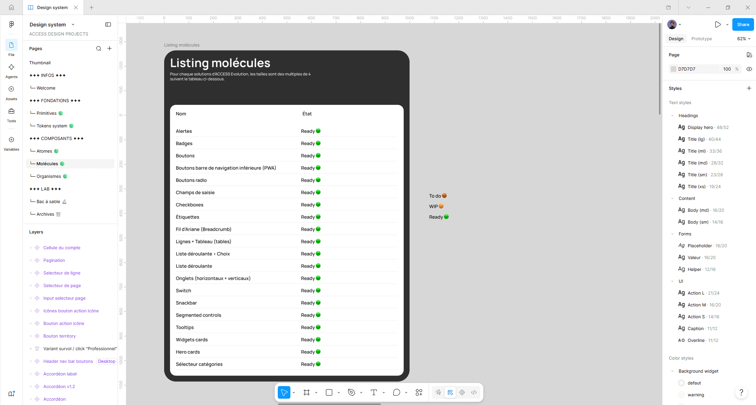
Task: Switch to Dev Mode code icon
Action: pos(474,392)
